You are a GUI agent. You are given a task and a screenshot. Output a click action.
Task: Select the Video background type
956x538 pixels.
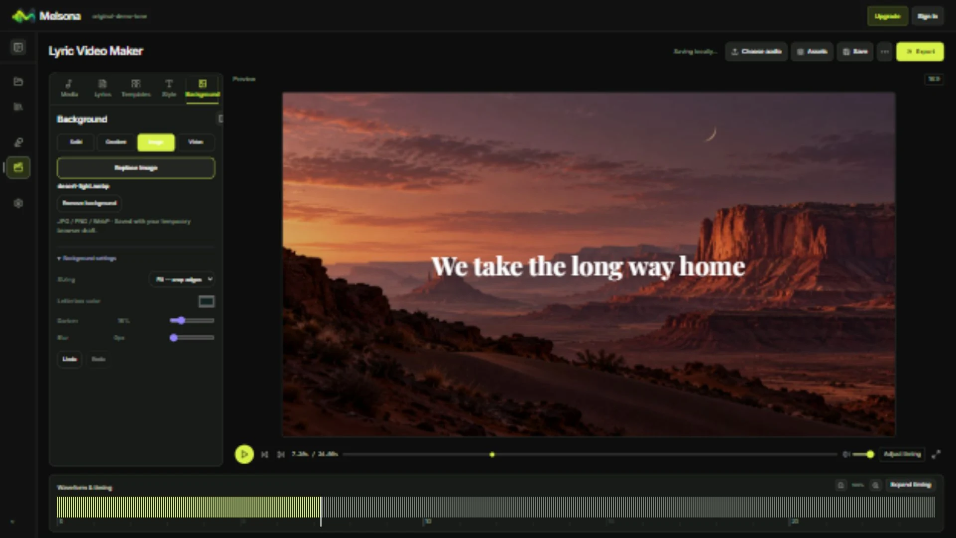tap(196, 142)
